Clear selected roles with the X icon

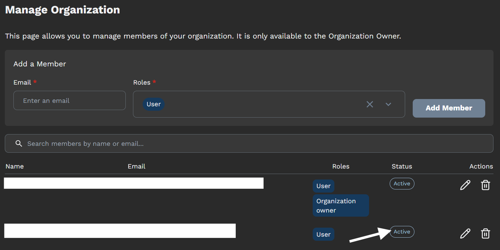point(370,104)
